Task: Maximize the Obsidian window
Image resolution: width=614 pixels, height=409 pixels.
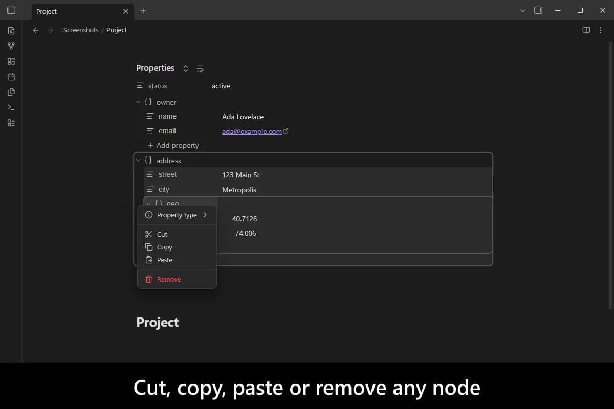Action: 580,10
